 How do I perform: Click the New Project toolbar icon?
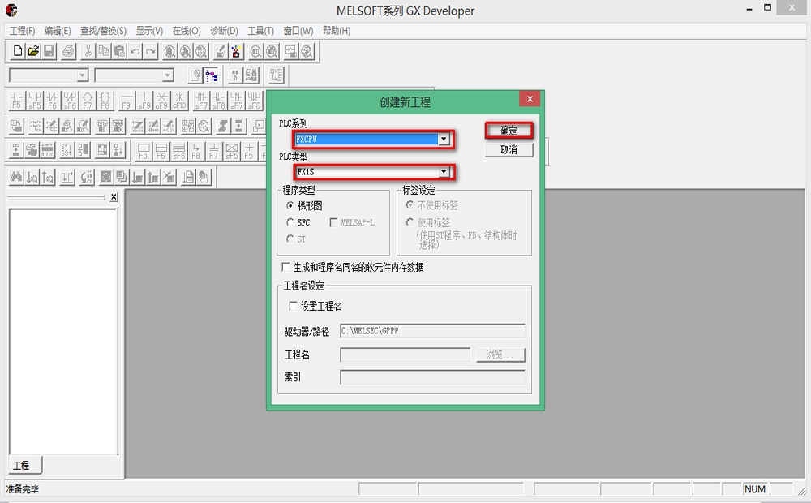(18, 52)
